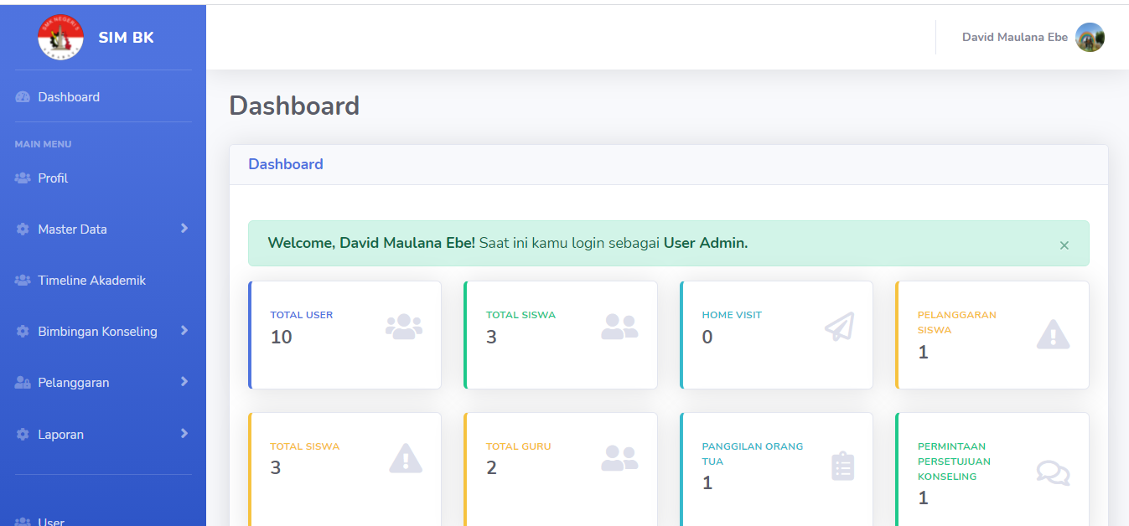
Task: Click the Panggilan Orang Tua clipboard icon
Action: pyautogui.click(x=842, y=466)
